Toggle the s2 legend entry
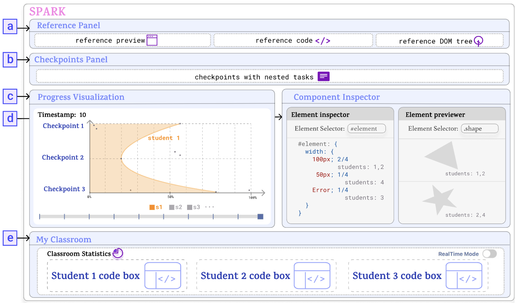Screen dimensions: 516x303 coord(176,207)
